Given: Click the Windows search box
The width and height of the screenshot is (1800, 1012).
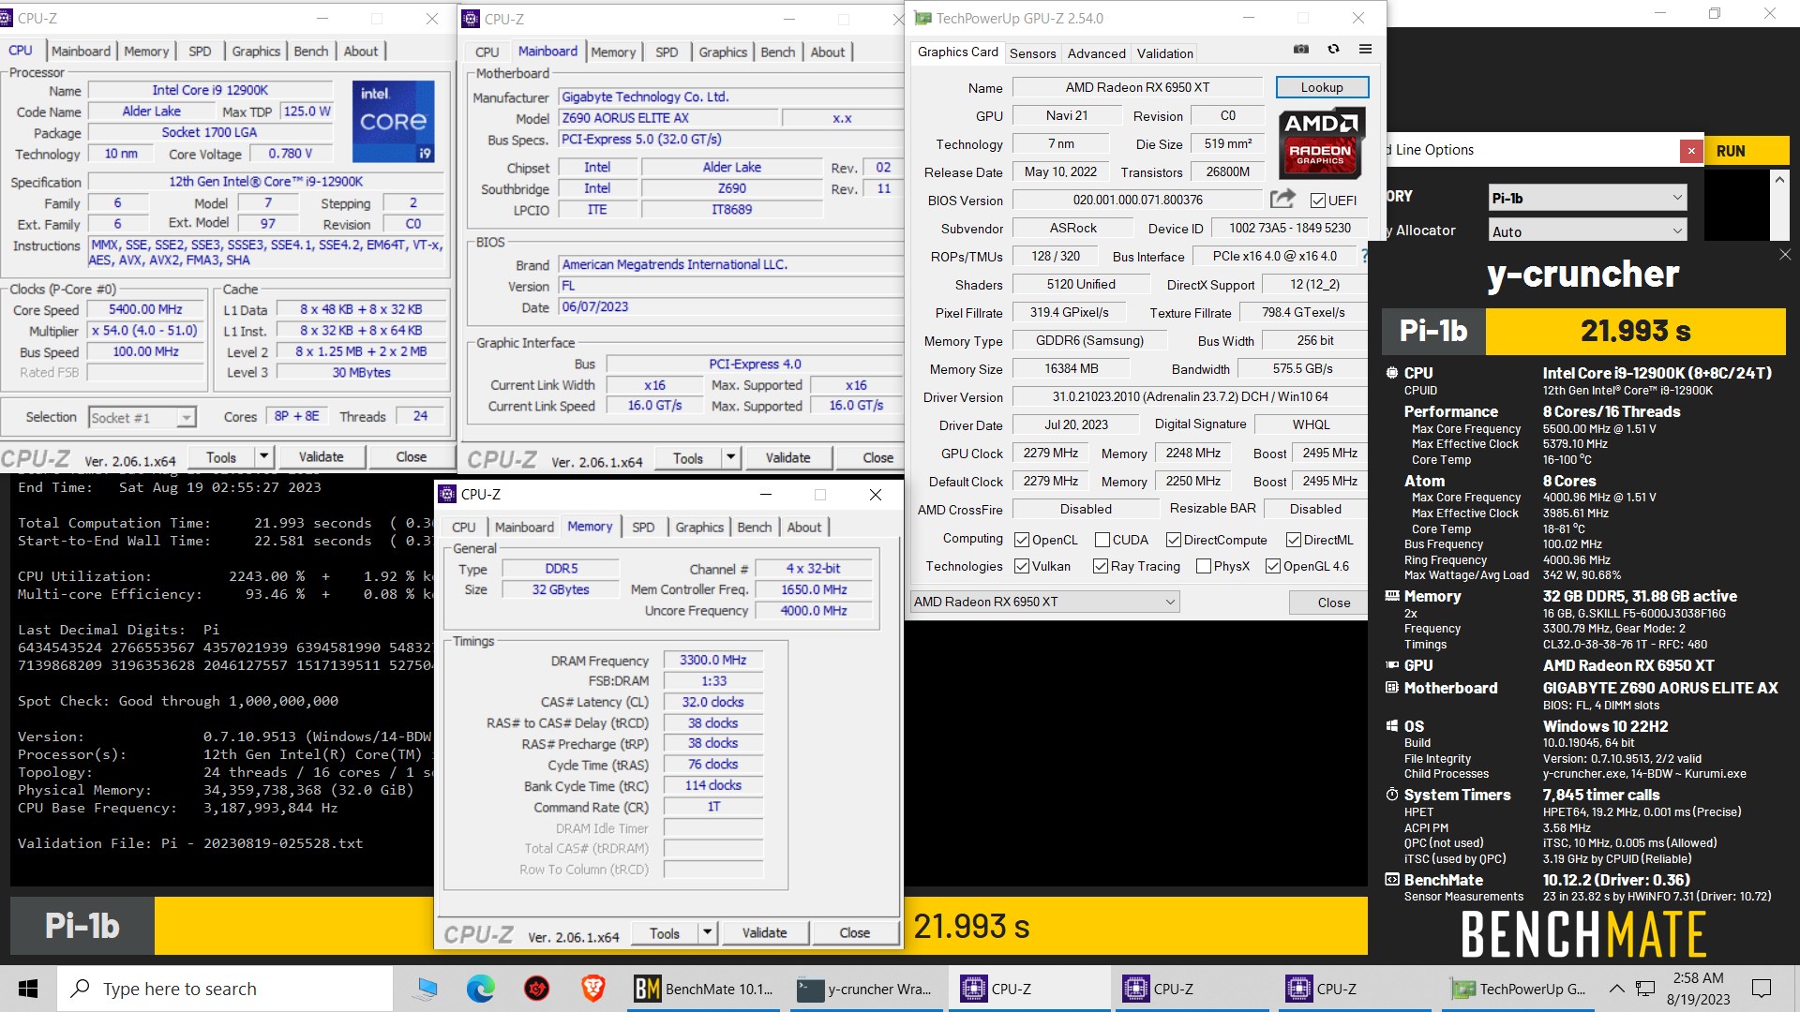Looking at the screenshot, I should coord(225,989).
